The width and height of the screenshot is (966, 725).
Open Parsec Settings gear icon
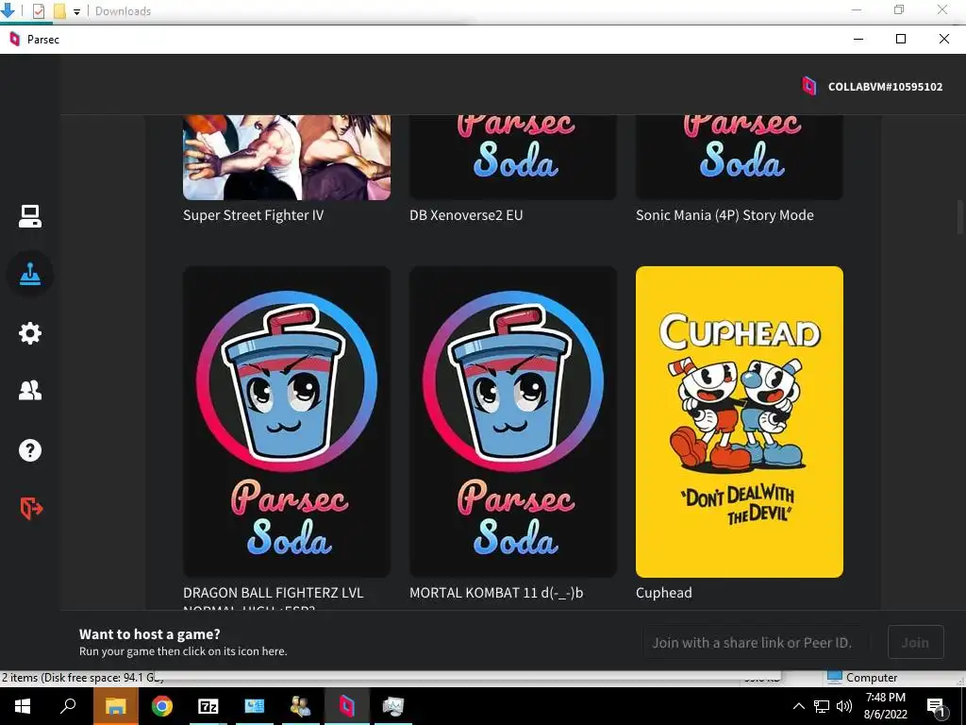click(x=29, y=333)
